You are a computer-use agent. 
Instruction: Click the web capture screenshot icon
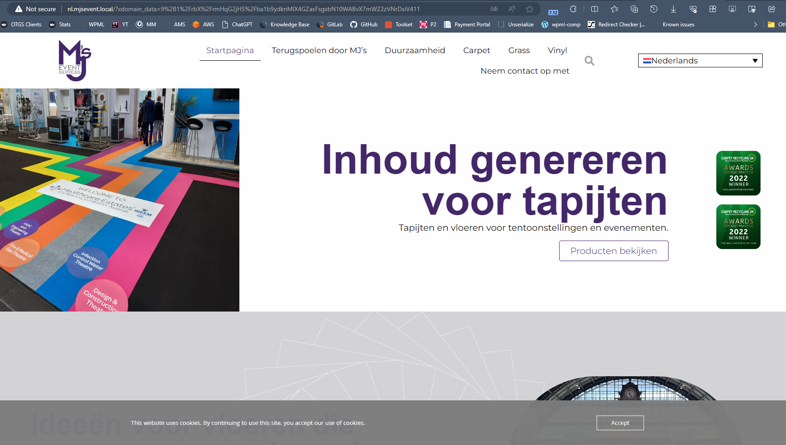(732, 9)
